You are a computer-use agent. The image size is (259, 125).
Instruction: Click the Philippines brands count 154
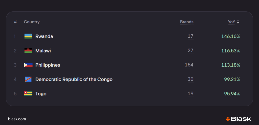click(x=189, y=65)
